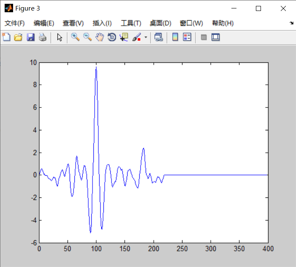Enable the Data Cursor tool
296x267 pixels.
coord(124,37)
